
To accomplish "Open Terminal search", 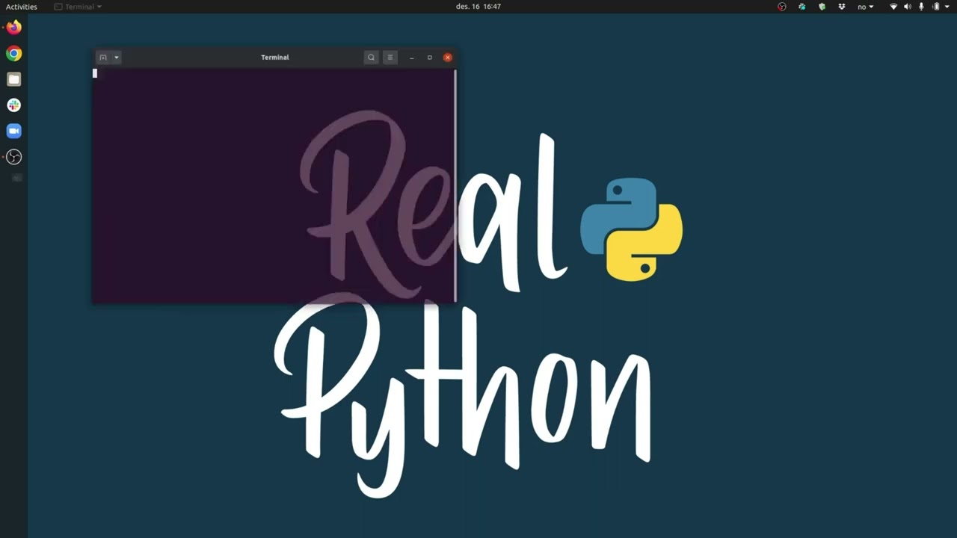I will (x=371, y=58).
